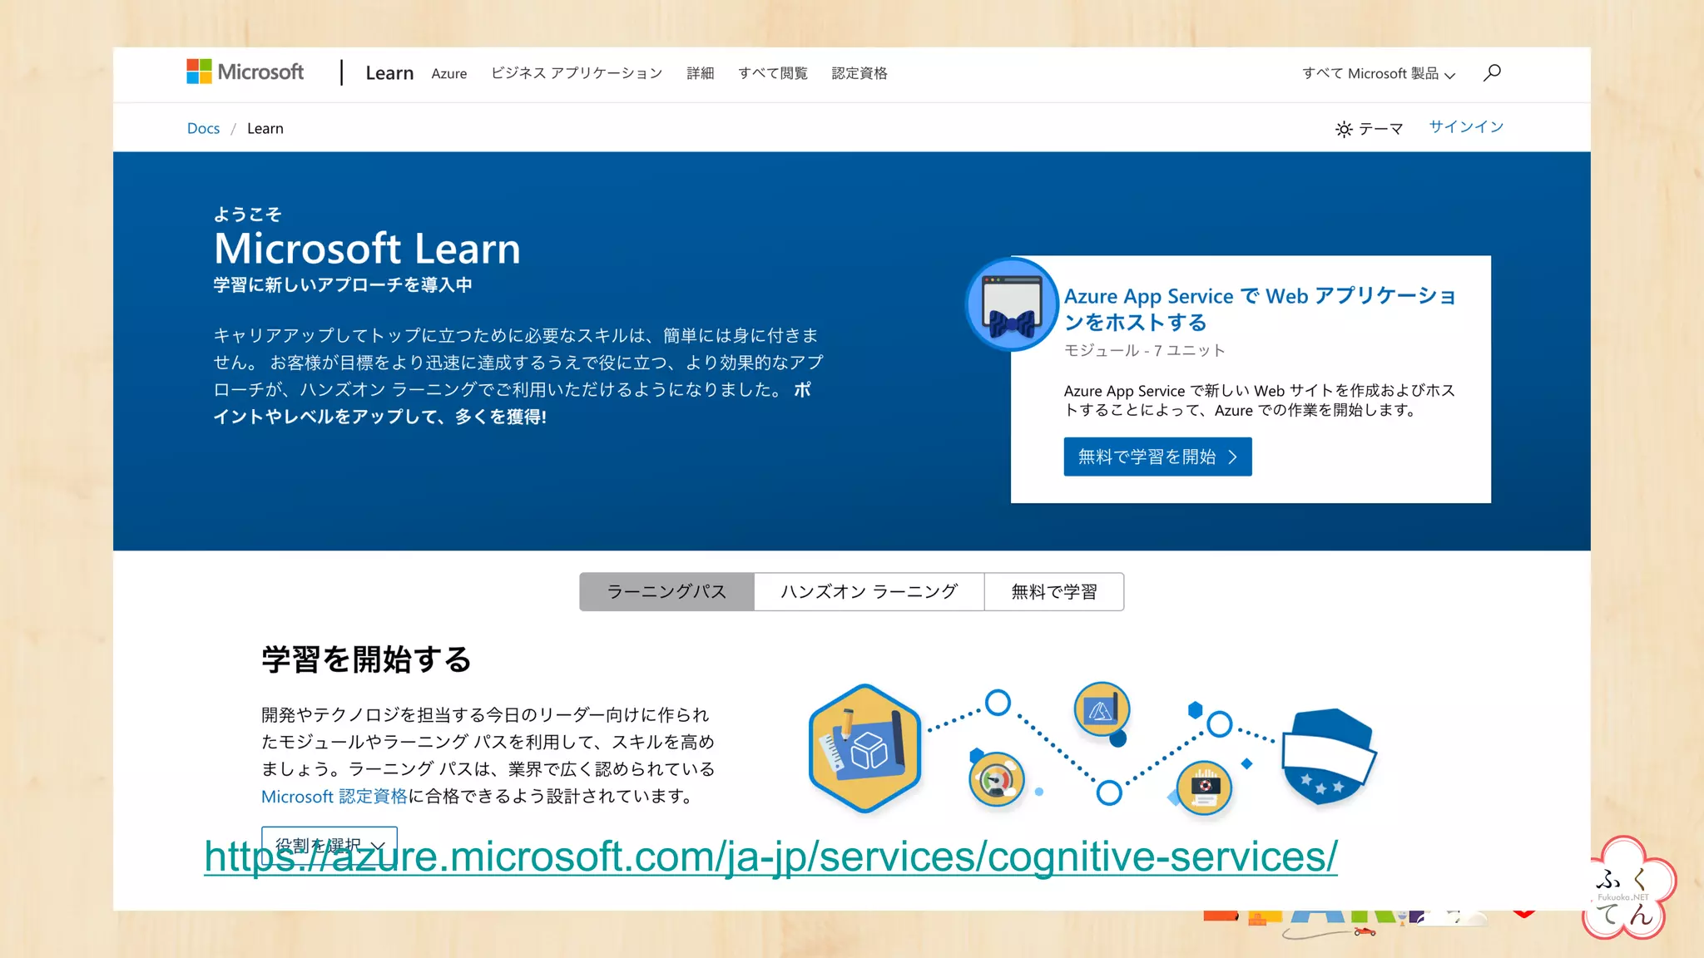The image size is (1704, 958).
Task: Click the yellow hexagon blueprint icon
Action: pos(865,748)
